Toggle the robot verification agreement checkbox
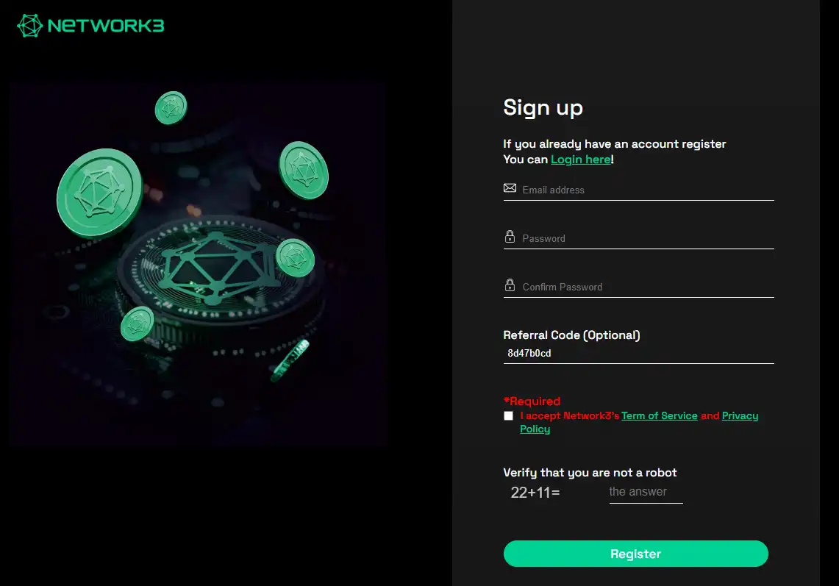Viewport: 839px width, 586px height. point(508,415)
